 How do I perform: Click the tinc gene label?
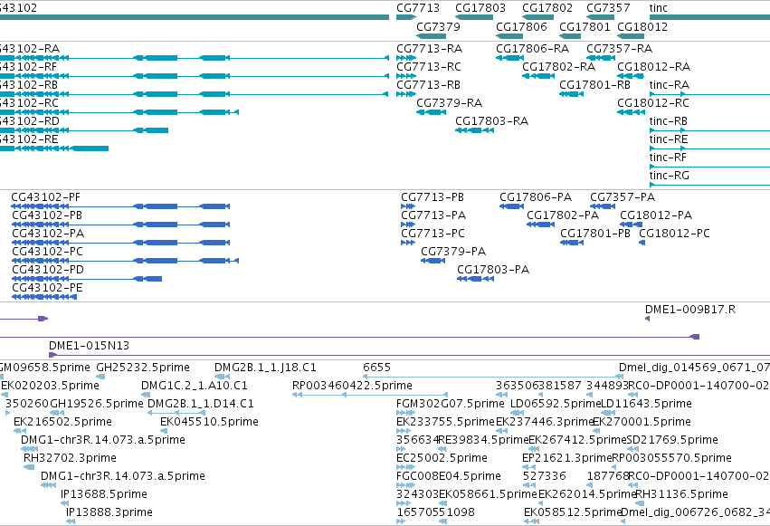658,8
